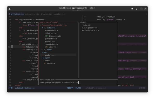Click the [M] marker beside readme.md
The width and height of the screenshot is (155, 100).
[x=45, y=63]
